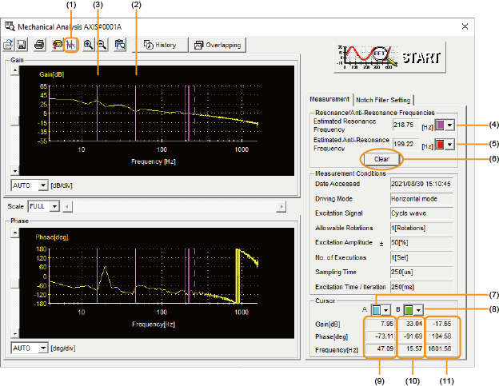
Task: Open the Scale FULL dropdown
Action: click(x=54, y=206)
